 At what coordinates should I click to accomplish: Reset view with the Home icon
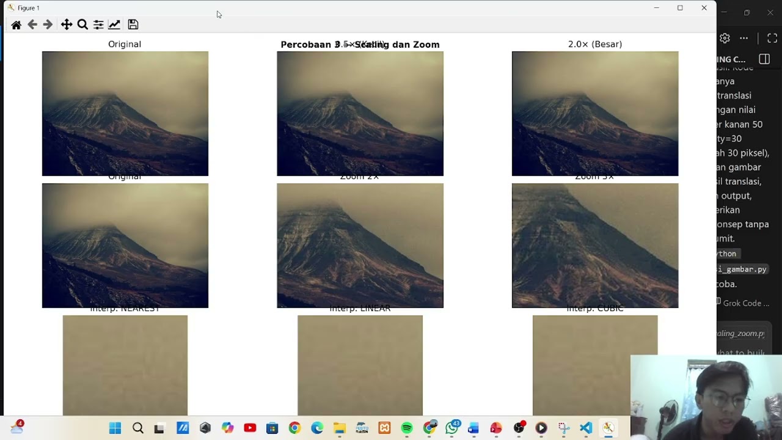point(16,24)
